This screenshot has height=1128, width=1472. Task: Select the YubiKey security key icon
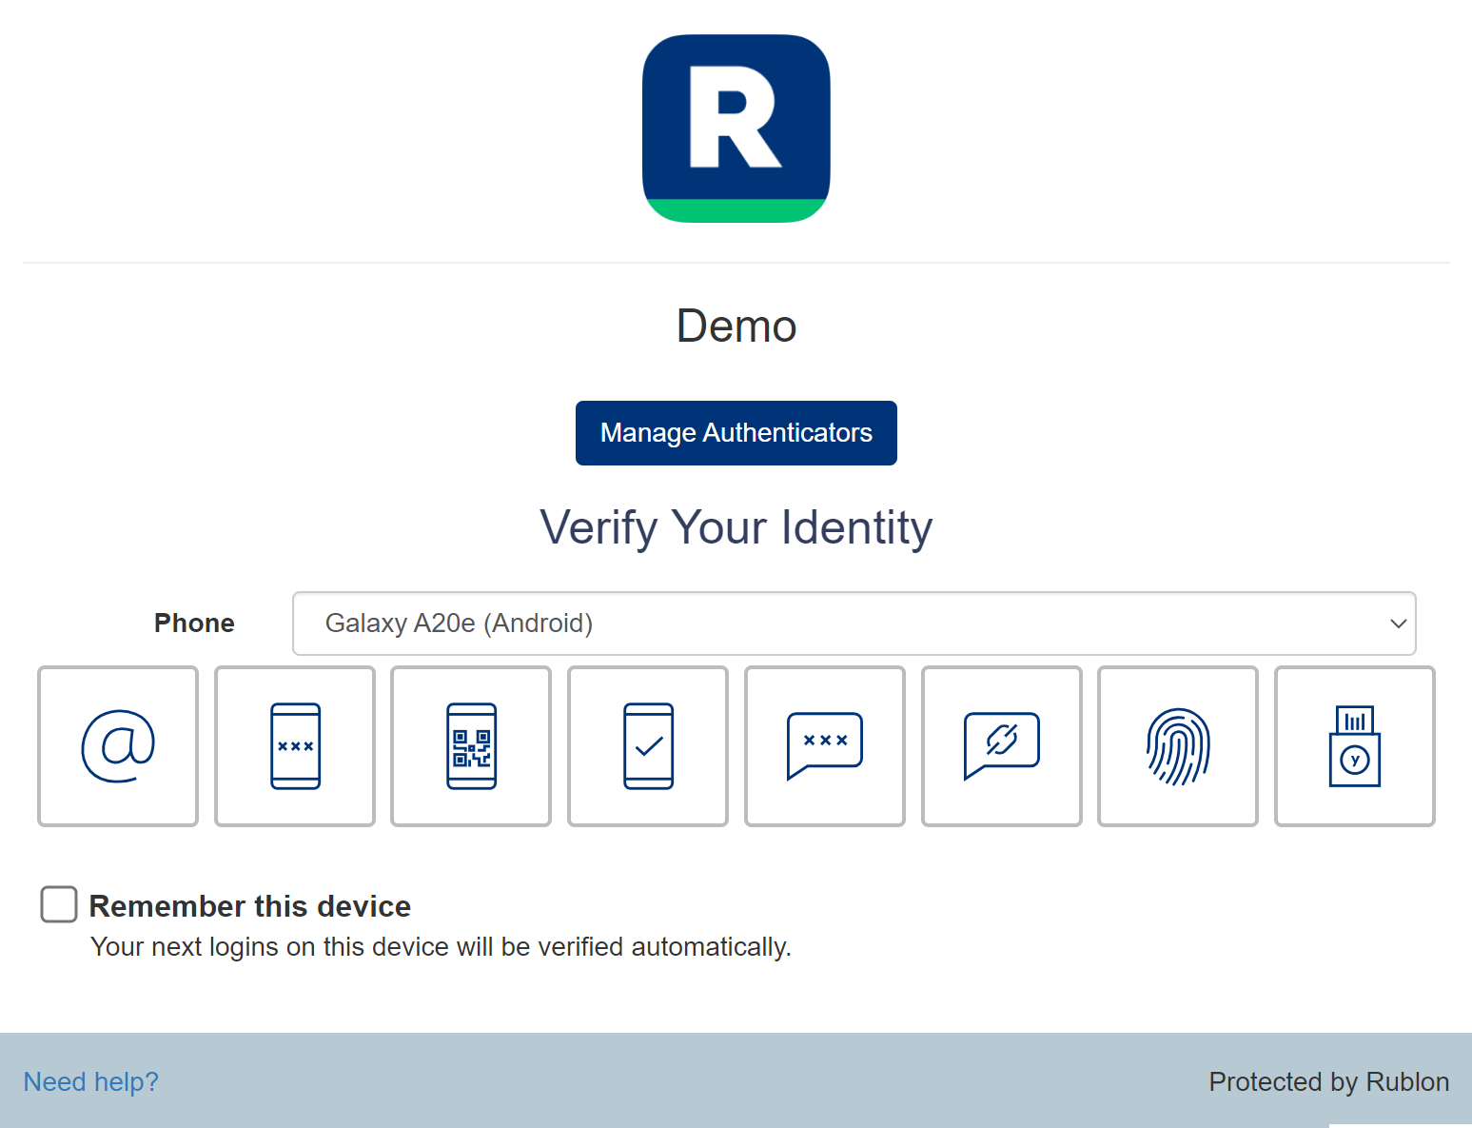click(1354, 746)
